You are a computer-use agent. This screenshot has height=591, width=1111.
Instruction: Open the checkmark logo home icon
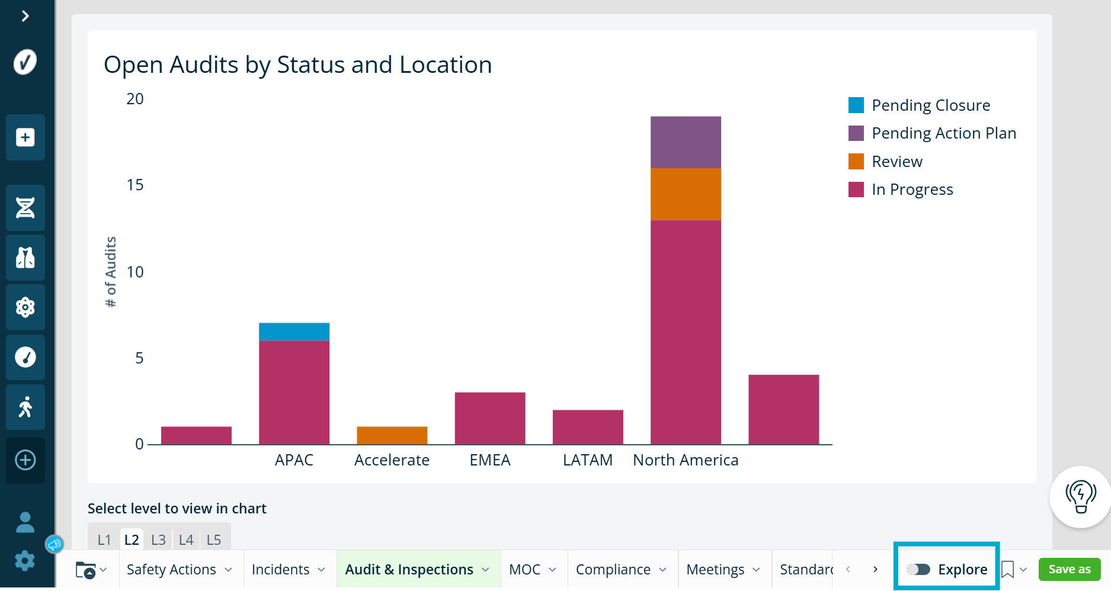click(x=25, y=62)
